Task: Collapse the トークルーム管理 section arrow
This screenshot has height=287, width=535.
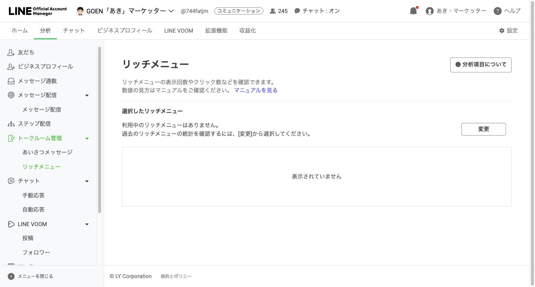Action: click(x=87, y=138)
